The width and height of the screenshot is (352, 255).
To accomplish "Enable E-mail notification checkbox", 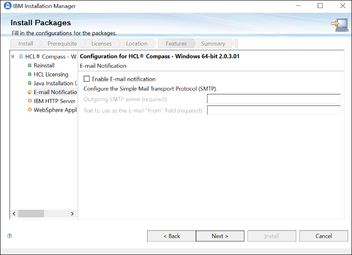I will [x=87, y=79].
